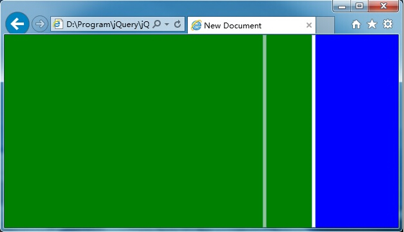Screen dimensions: 404x232
Task: Click the light green vertical divider strip
Action: (265, 131)
